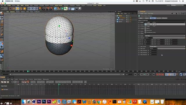186x105 pixels.
Task: Select the Live Selection arrow tool
Action: pyautogui.click(x=10, y=8)
